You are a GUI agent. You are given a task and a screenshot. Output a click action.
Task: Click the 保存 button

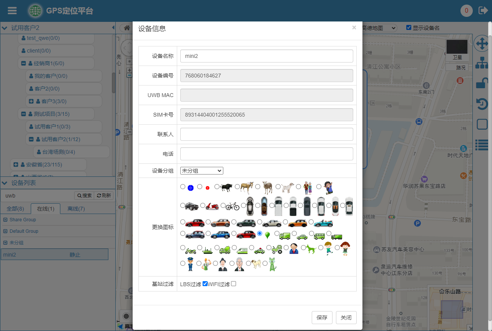(322, 318)
